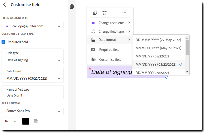Open the more options ellipsis menu
The width and height of the screenshot is (204, 133).
tap(124, 13)
